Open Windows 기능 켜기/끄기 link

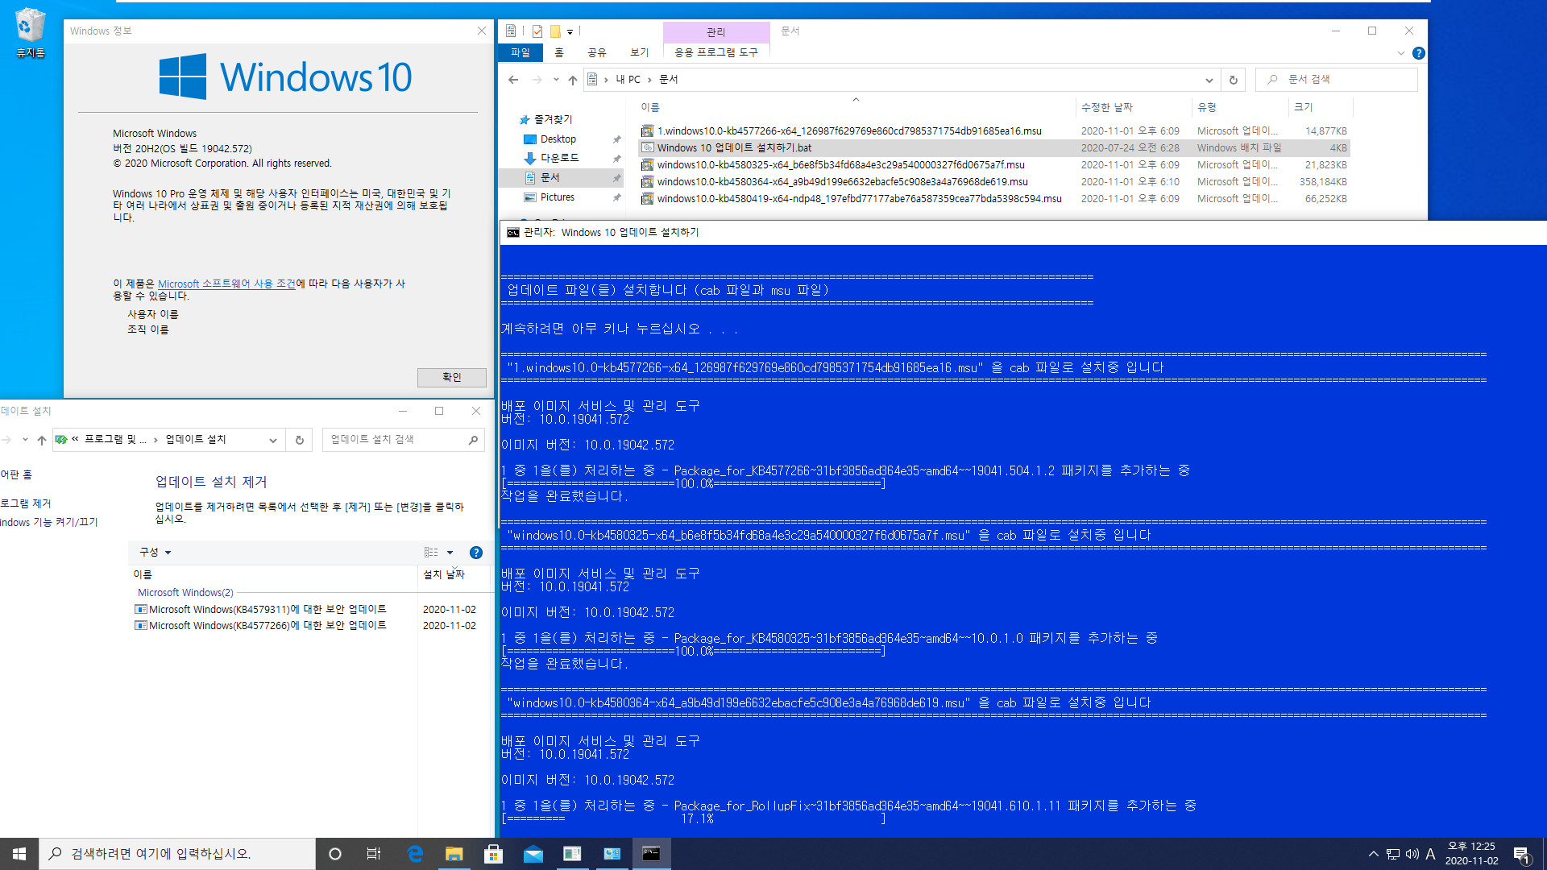pyautogui.click(x=48, y=523)
